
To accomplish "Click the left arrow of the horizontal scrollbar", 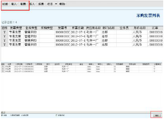I will click(2, 112).
